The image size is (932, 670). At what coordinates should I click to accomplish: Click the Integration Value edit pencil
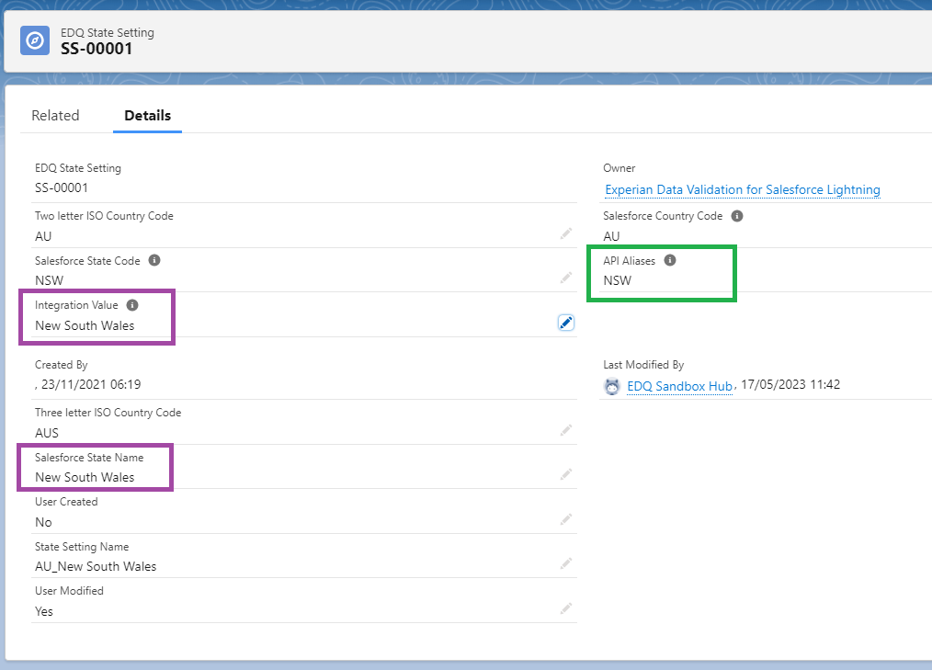566,323
